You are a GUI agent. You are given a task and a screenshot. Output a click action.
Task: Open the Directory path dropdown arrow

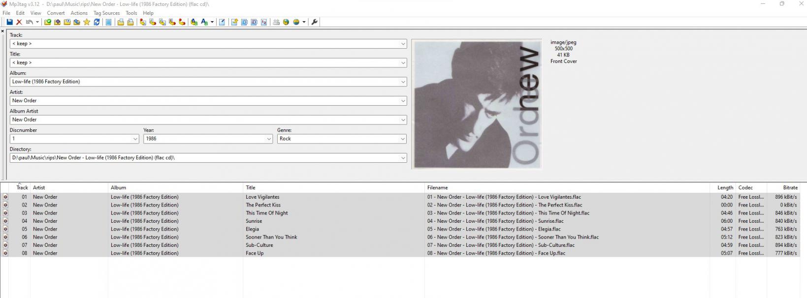[403, 158]
